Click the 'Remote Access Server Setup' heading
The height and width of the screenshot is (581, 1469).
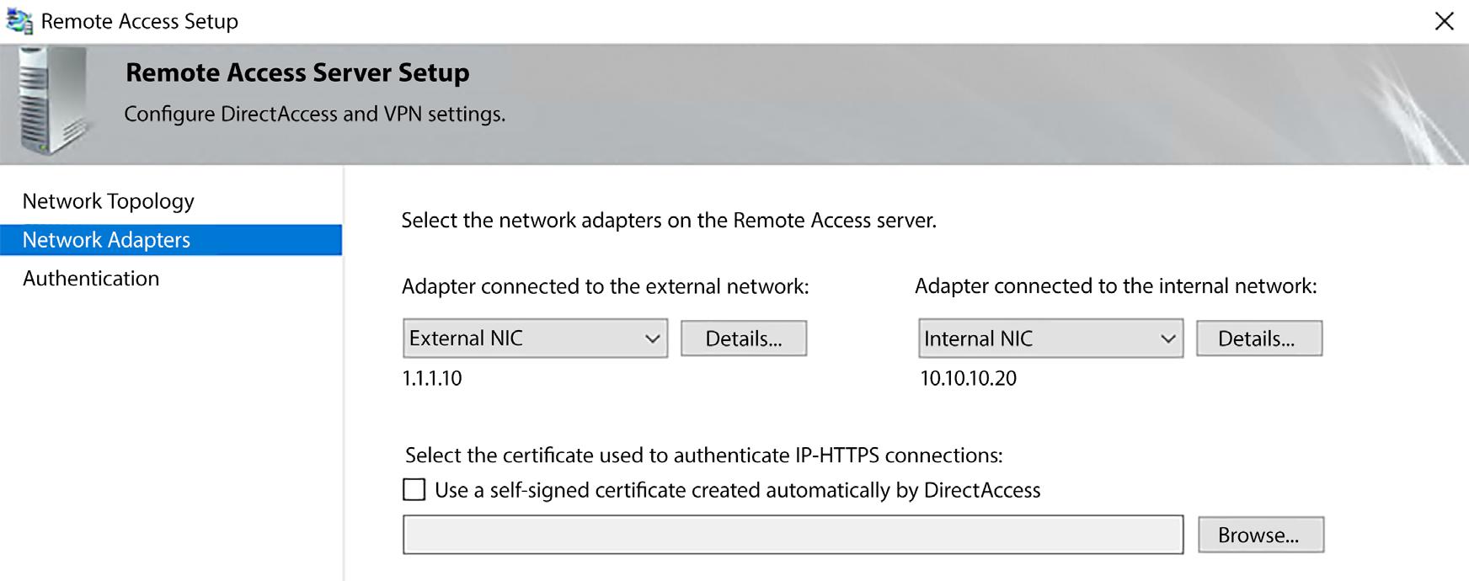[x=297, y=72]
